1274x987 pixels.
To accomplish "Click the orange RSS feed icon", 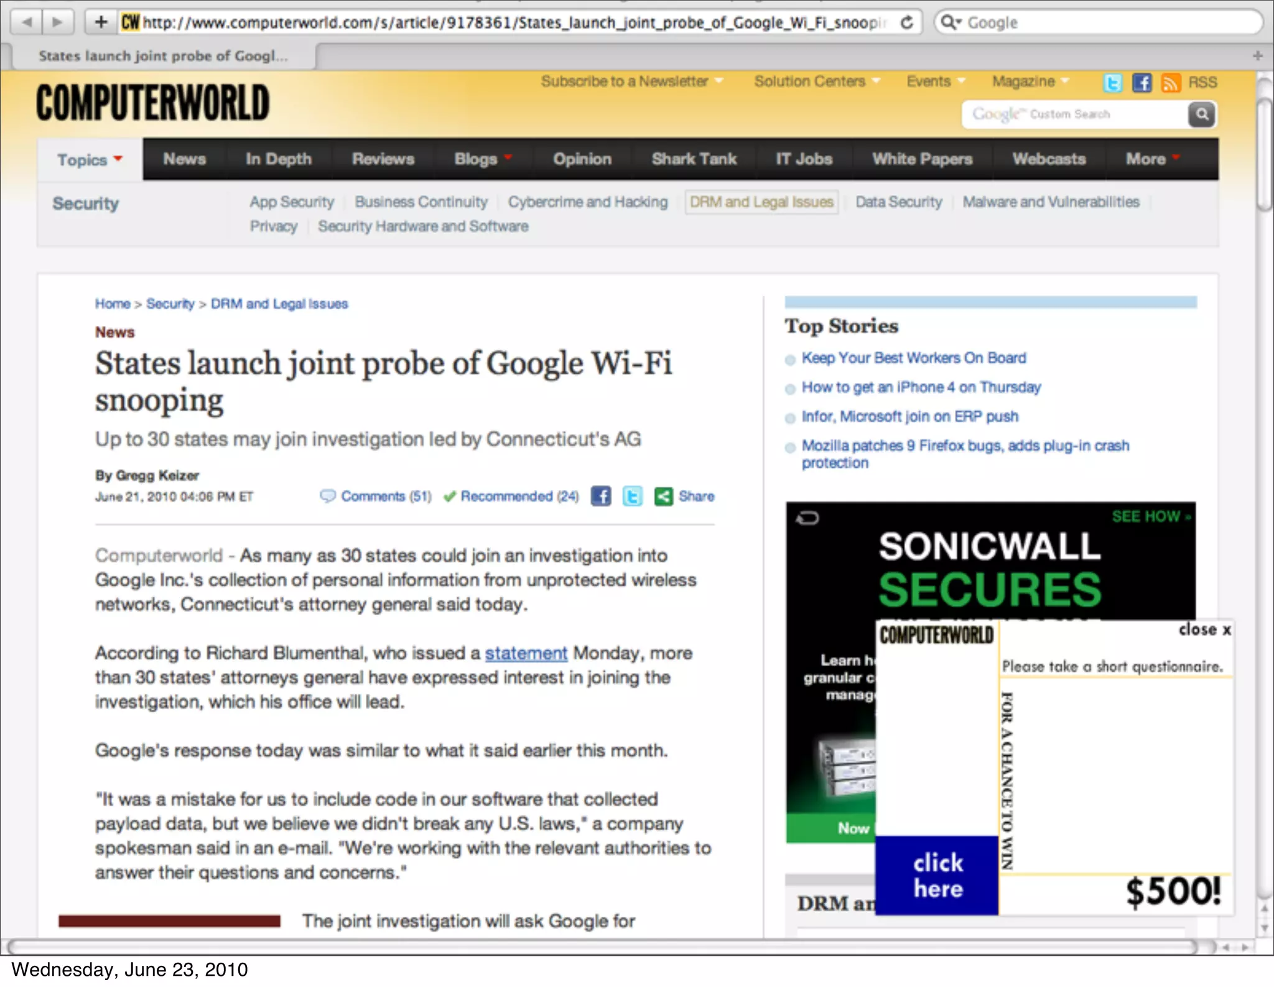I will tap(1170, 83).
